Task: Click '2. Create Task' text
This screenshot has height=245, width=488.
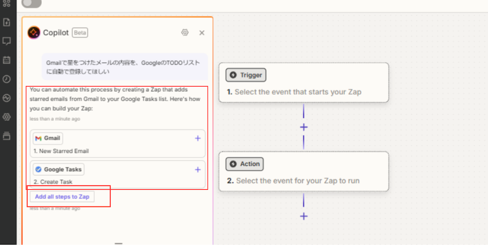Action: (x=53, y=182)
